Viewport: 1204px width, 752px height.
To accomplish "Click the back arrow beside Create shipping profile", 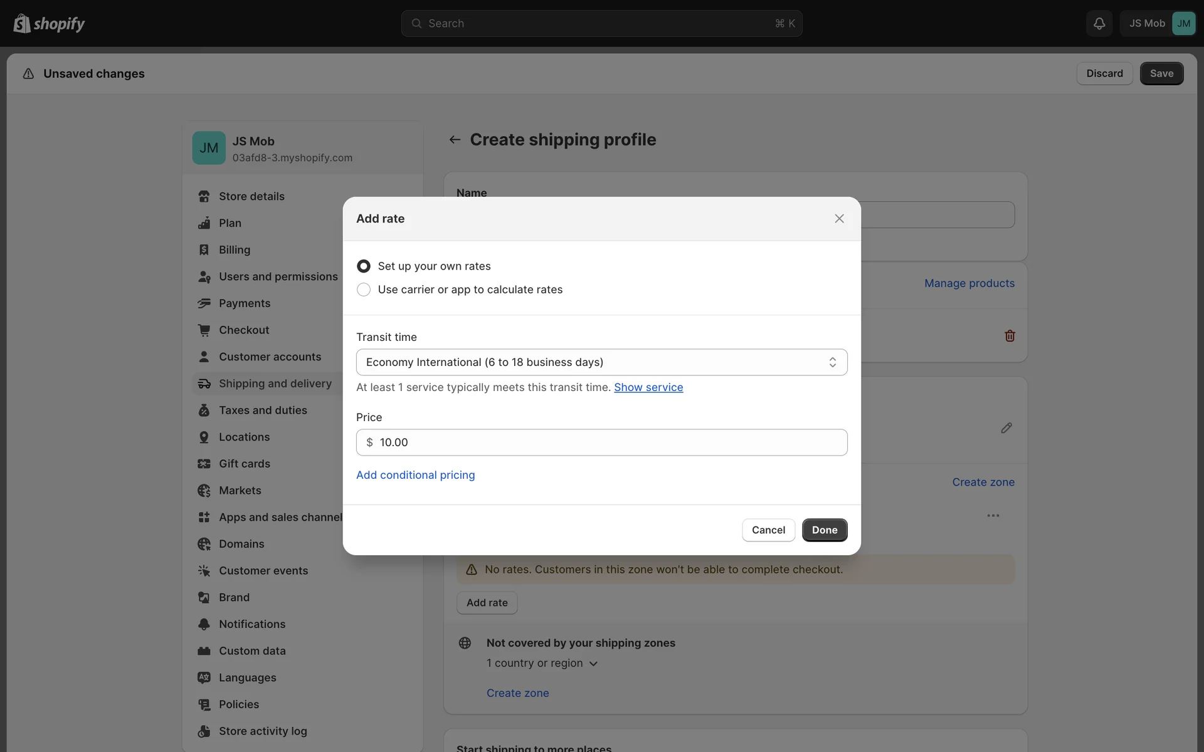I will 455,140.
